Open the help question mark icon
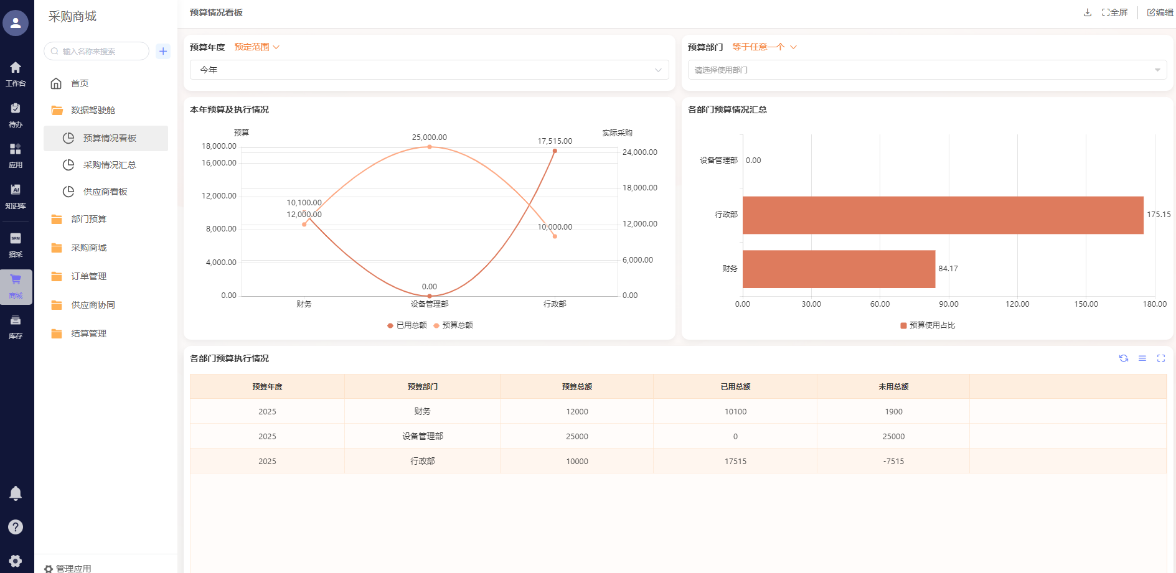 (x=16, y=527)
